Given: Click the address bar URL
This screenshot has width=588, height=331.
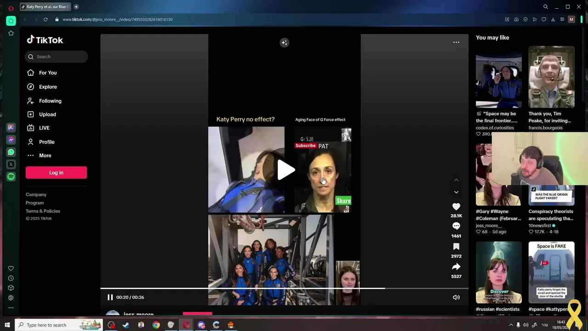Looking at the screenshot, I should click(118, 19).
